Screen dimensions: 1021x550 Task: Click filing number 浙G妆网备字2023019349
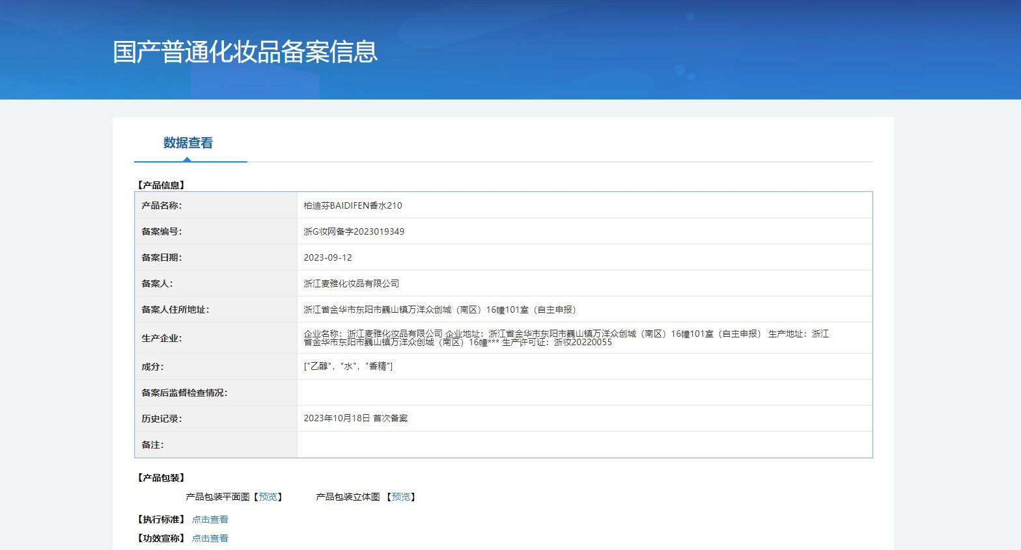(x=354, y=231)
